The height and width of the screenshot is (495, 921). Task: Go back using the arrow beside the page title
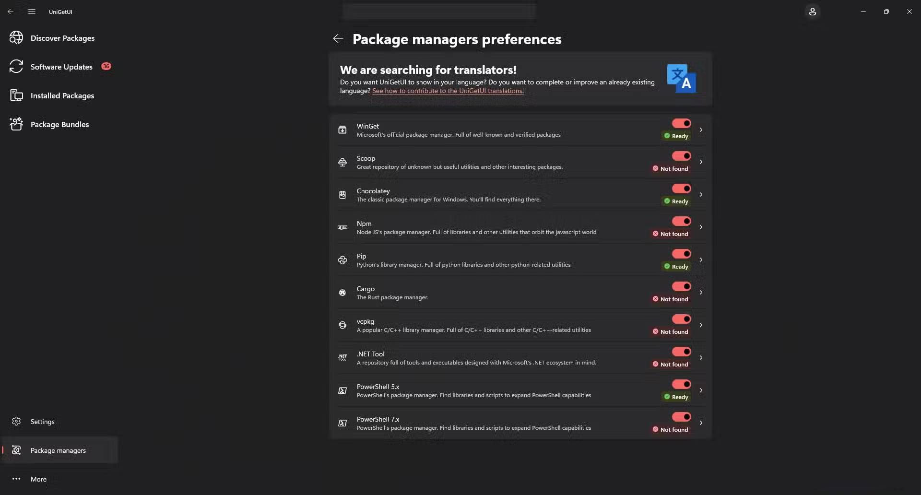338,39
